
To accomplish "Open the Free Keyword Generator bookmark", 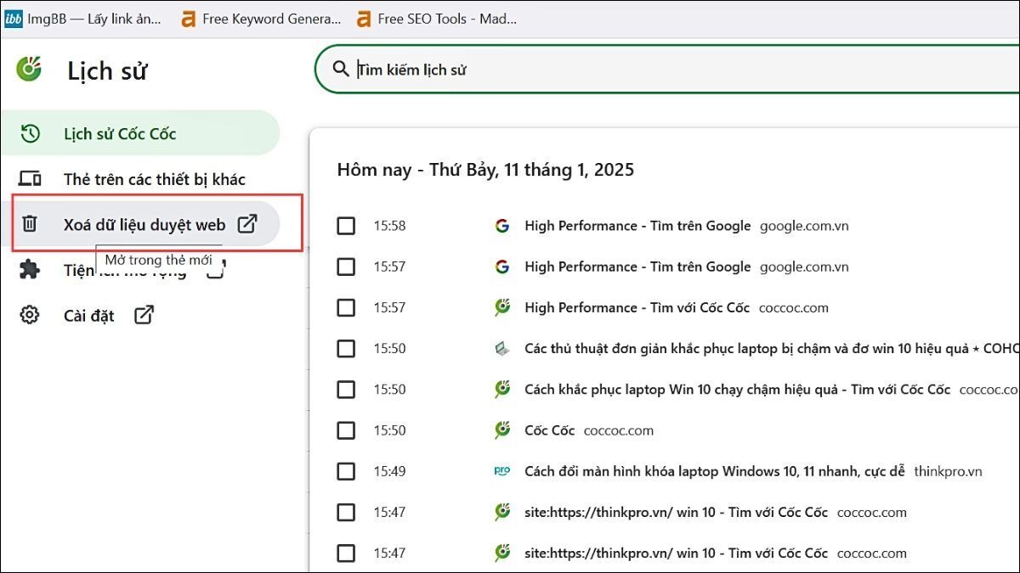I will coord(261,18).
